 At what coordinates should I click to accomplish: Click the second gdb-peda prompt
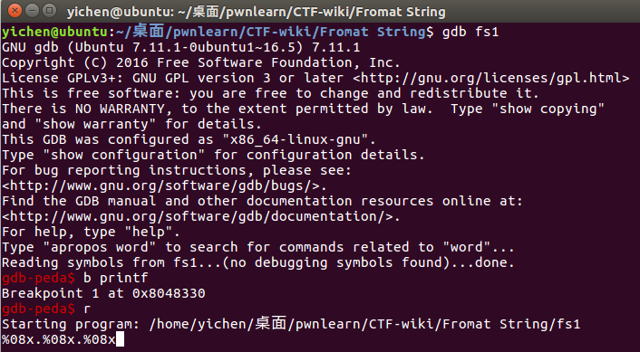click(38, 309)
